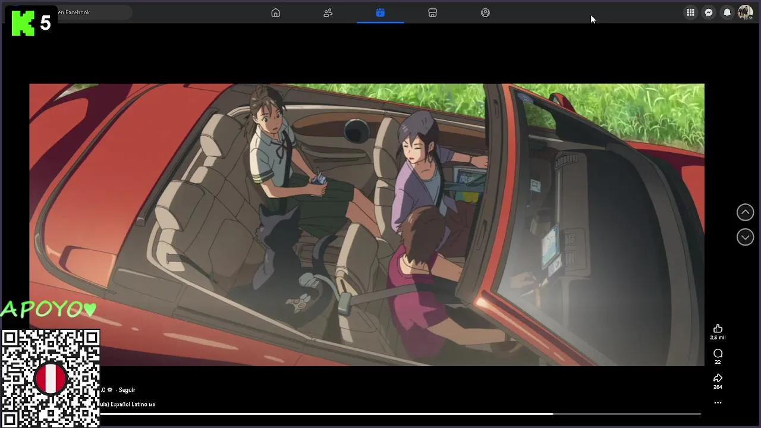Viewport: 761px width, 428px height.
Task: Go to previous reel with up arrow
Action: pyautogui.click(x=745, y=212)
